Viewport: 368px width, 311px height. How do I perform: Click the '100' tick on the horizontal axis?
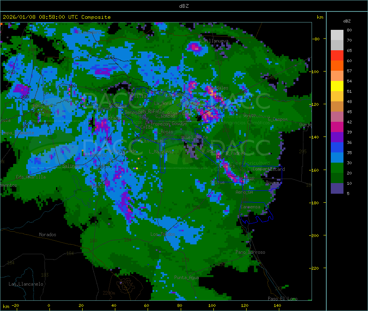pos(212,306)
